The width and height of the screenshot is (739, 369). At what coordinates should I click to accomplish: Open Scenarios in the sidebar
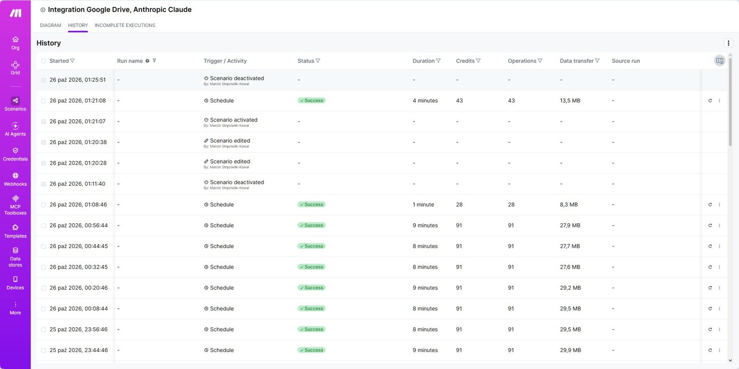[x=15, y=103]
